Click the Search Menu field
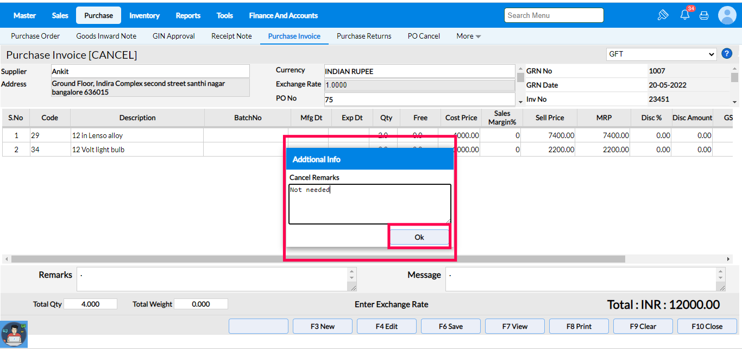Screen dimensions: 742x349 (x=554, y=15)
